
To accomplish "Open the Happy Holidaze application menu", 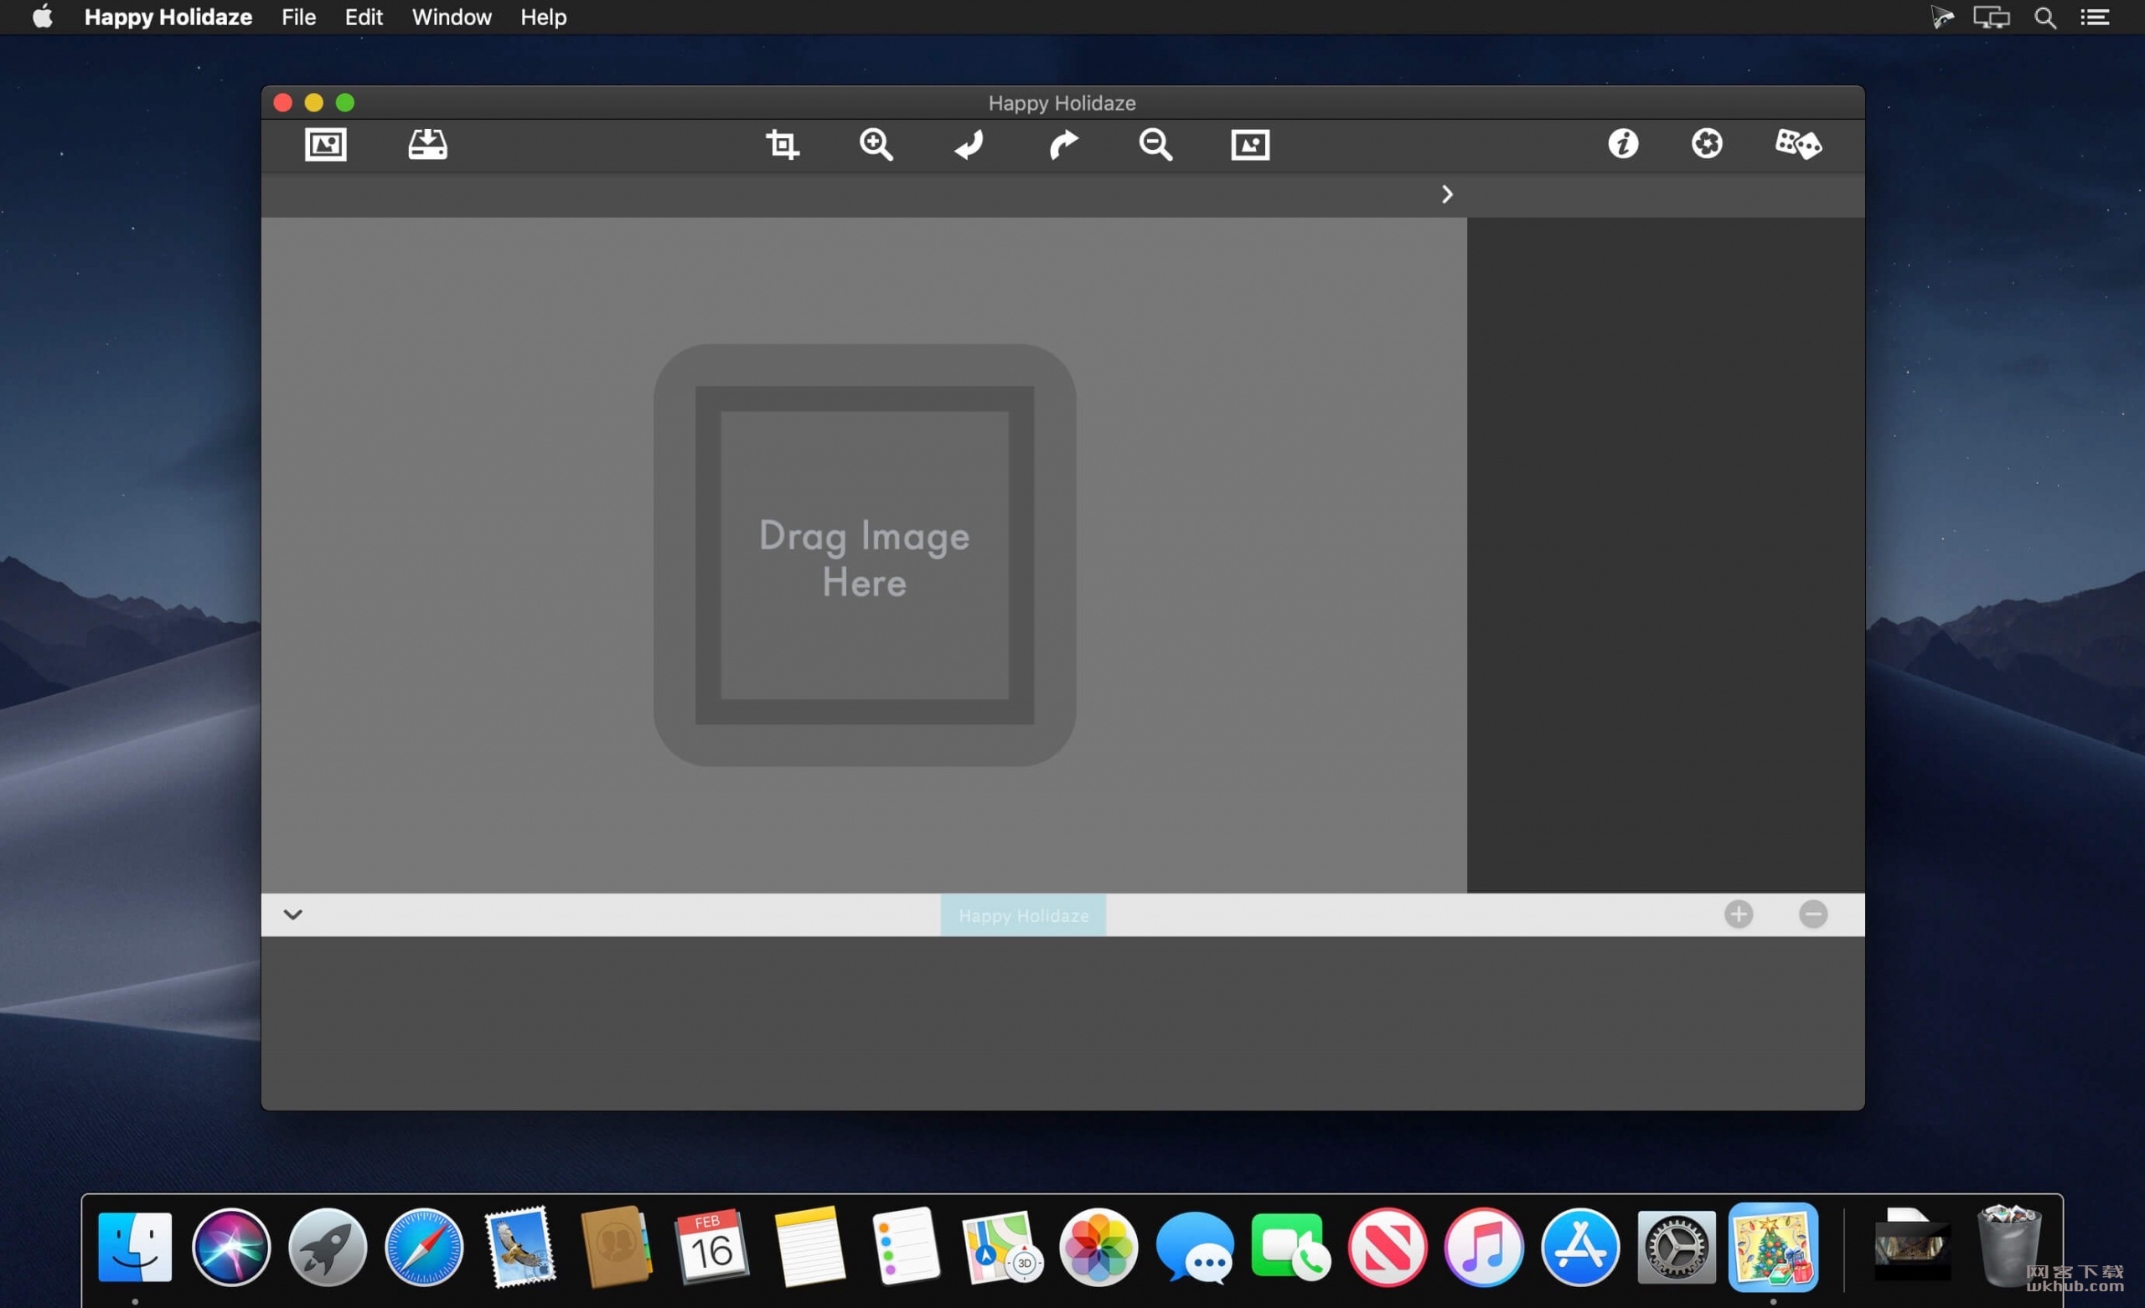I will (x=168, y=18).
